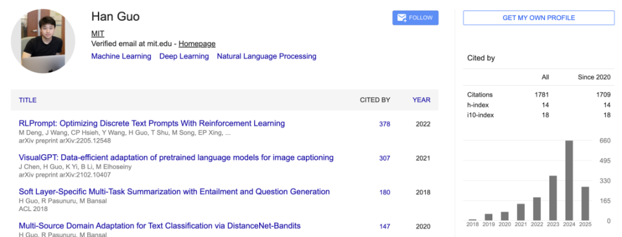
Task: Open the RLPrompt paper title
Action: click(152, 123)
